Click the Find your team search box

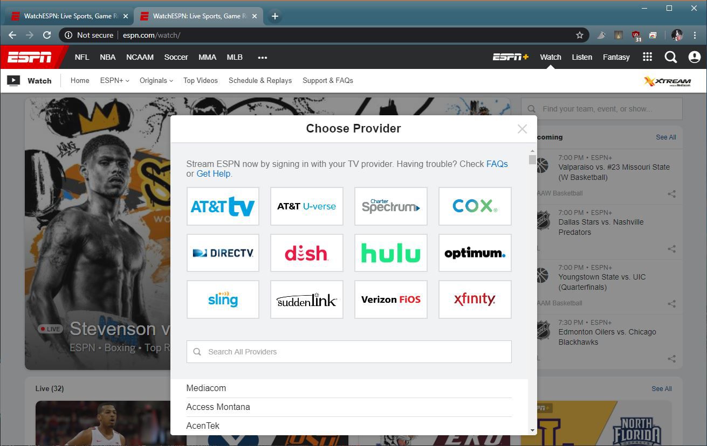[x=602, y=109]
